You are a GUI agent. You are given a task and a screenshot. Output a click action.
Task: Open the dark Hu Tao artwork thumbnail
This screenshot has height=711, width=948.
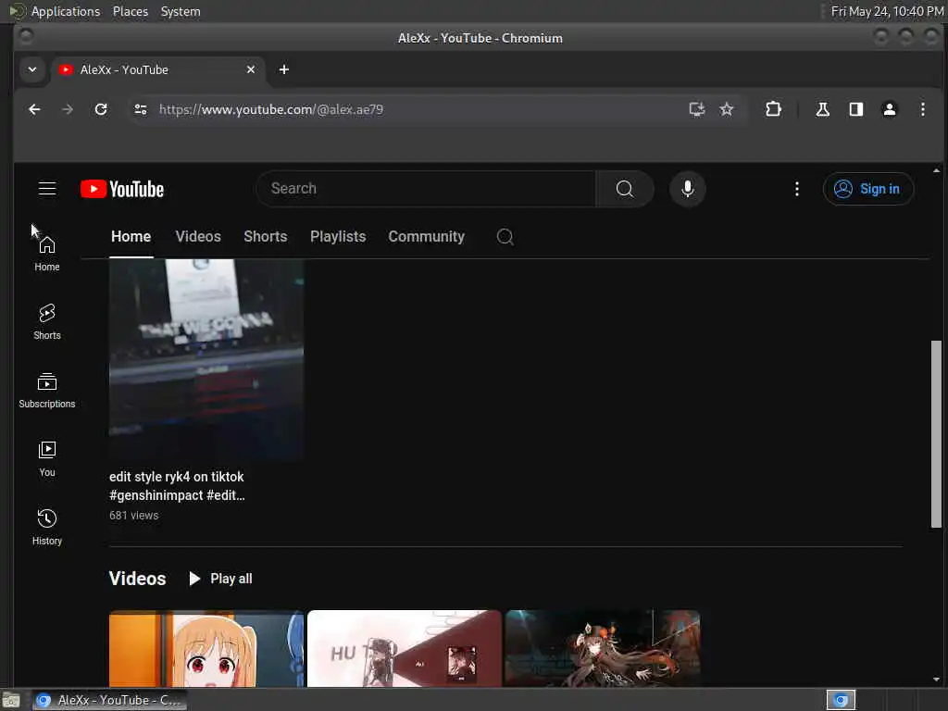(x=603, y=649)
